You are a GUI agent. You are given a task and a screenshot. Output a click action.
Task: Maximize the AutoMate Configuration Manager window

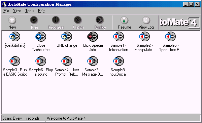(x=191, y=4)
